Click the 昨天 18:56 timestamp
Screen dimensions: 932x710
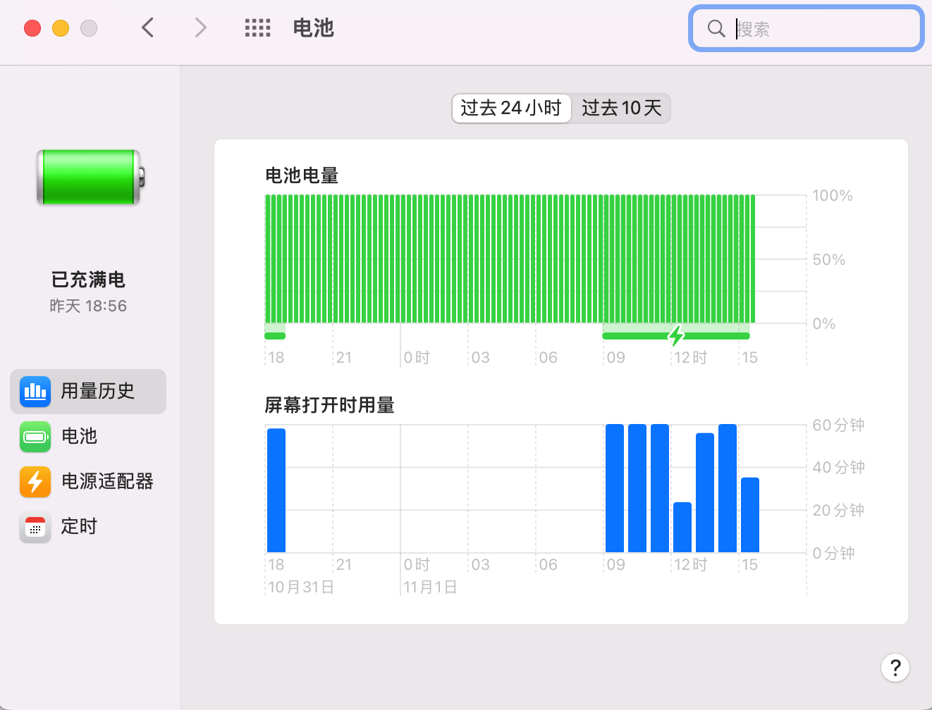[x=88, y=306]
